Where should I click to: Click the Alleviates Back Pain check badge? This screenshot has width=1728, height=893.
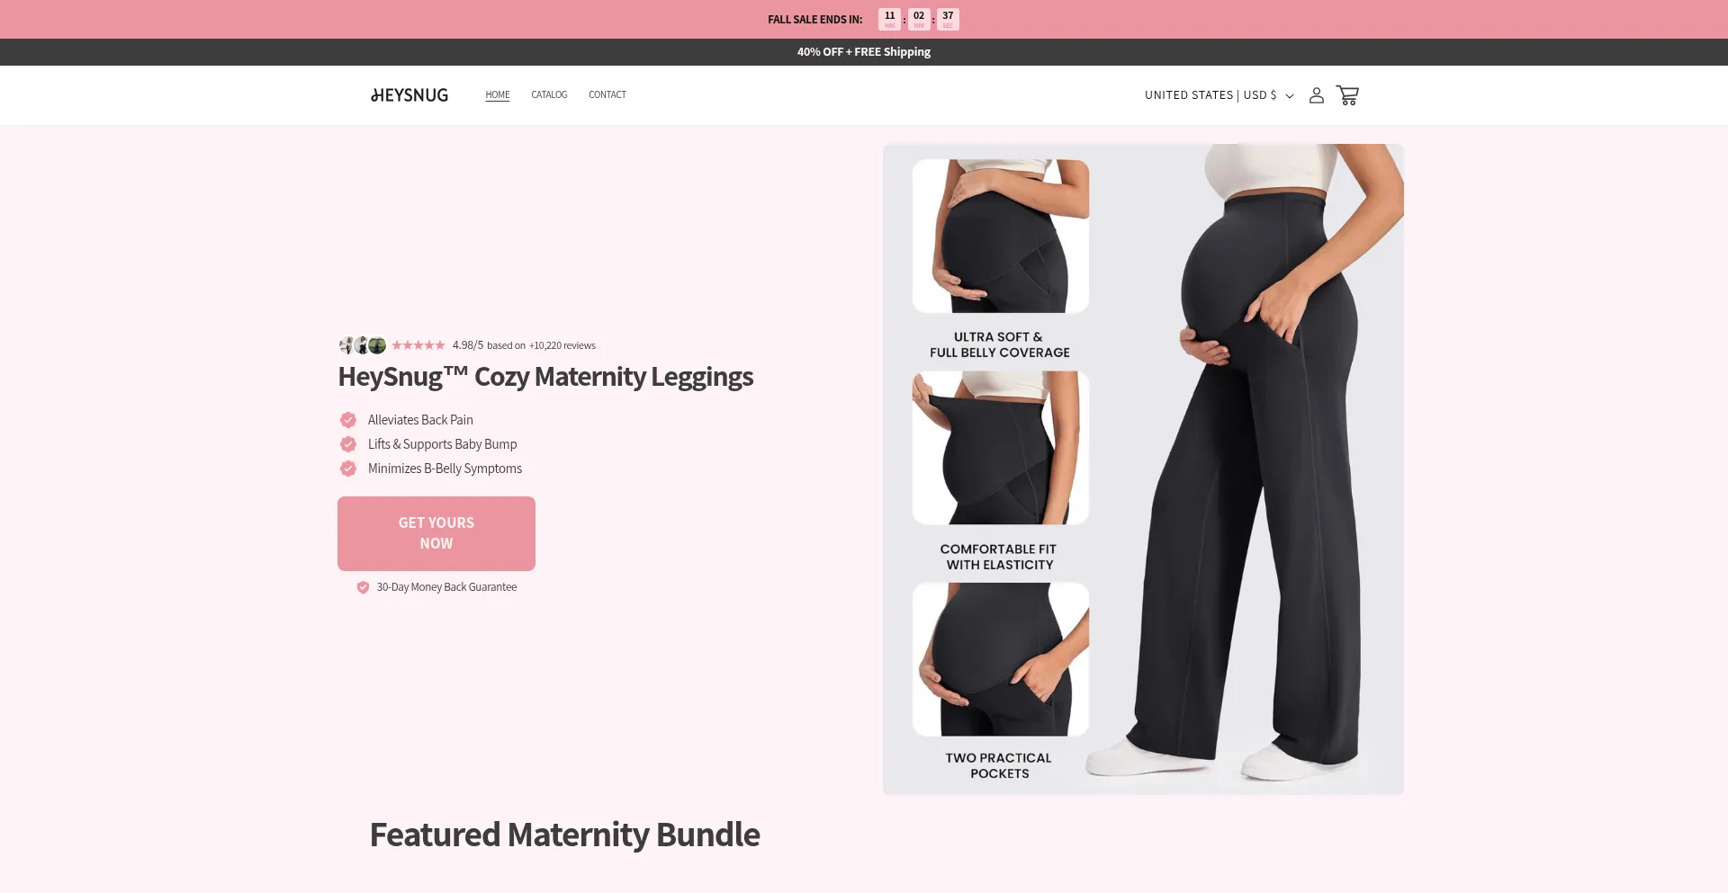(348, 420)
